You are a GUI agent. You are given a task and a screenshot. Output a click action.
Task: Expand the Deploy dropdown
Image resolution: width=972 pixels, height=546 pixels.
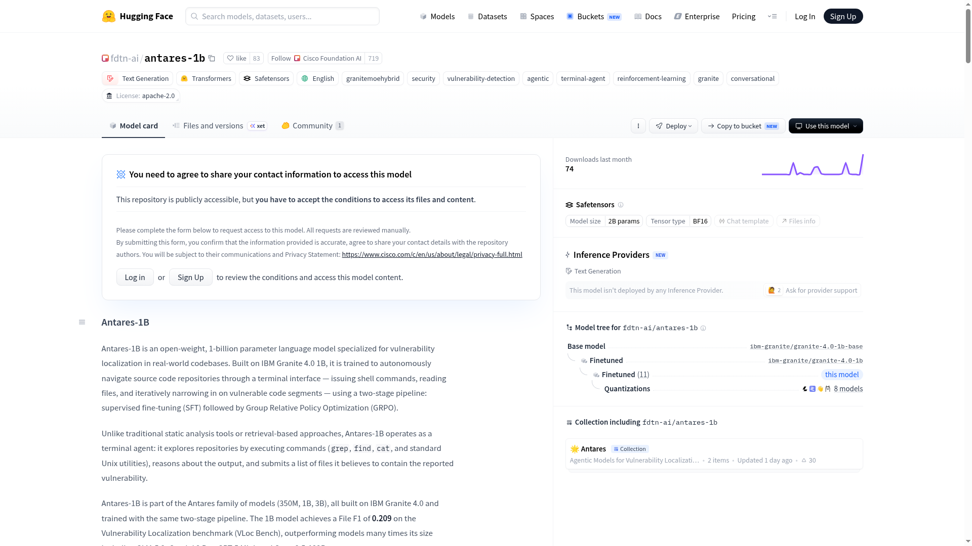click(x=673, y=126)
